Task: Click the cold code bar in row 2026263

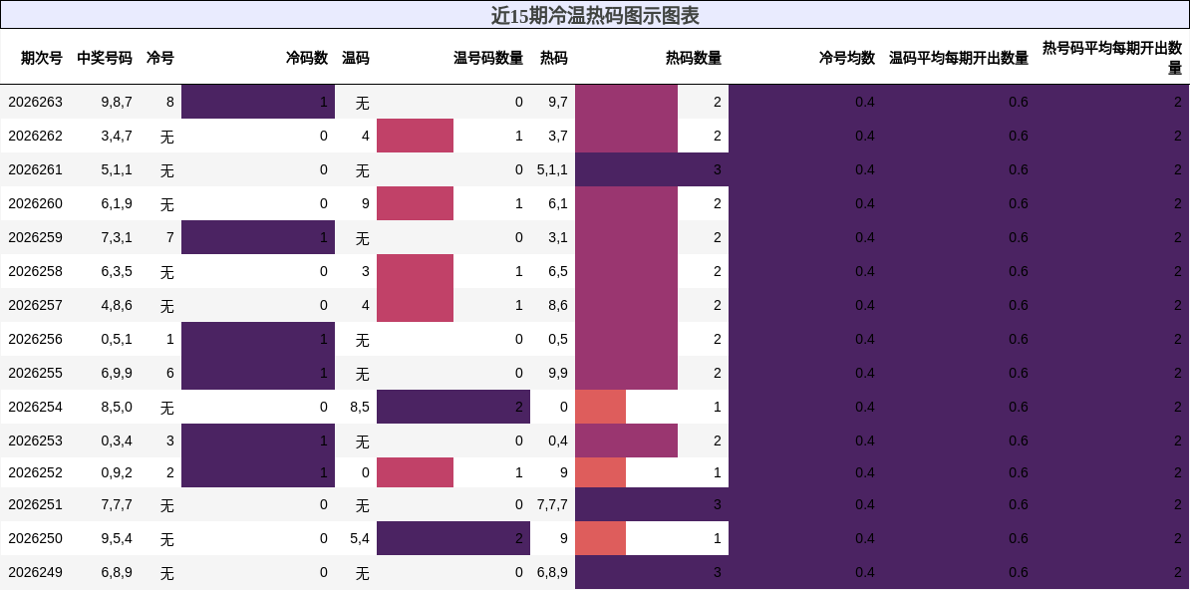Action: (258, 102)
